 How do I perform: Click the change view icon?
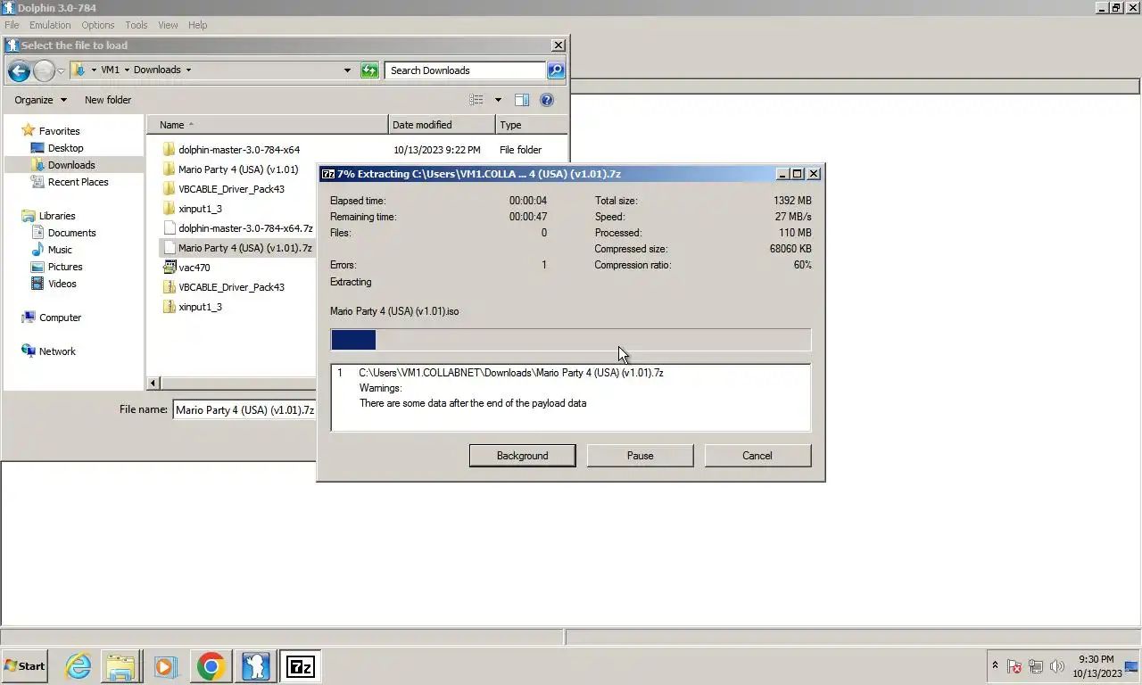pyautogui.click(x=476, y=100)
